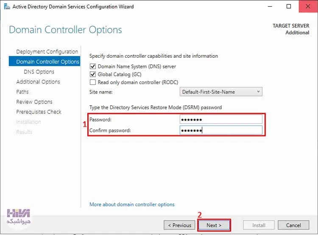Select Domain Controller Options step
The image size is (318, 235).
pyautogui.click(x=45, y=62)
